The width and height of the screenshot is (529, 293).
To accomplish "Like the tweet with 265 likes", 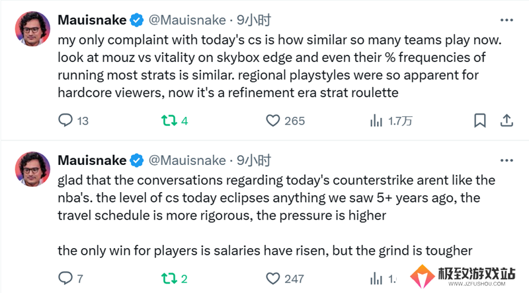I will click(285, 120).
